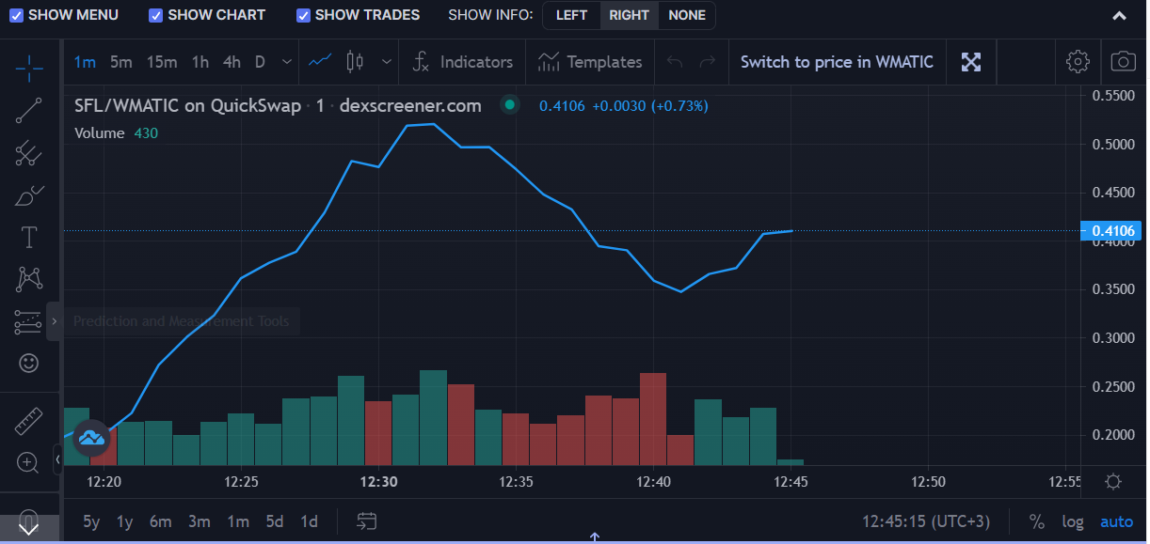Open indicator Templates
This screenshot has height=544, width=1150.
(x=590, y=62)
